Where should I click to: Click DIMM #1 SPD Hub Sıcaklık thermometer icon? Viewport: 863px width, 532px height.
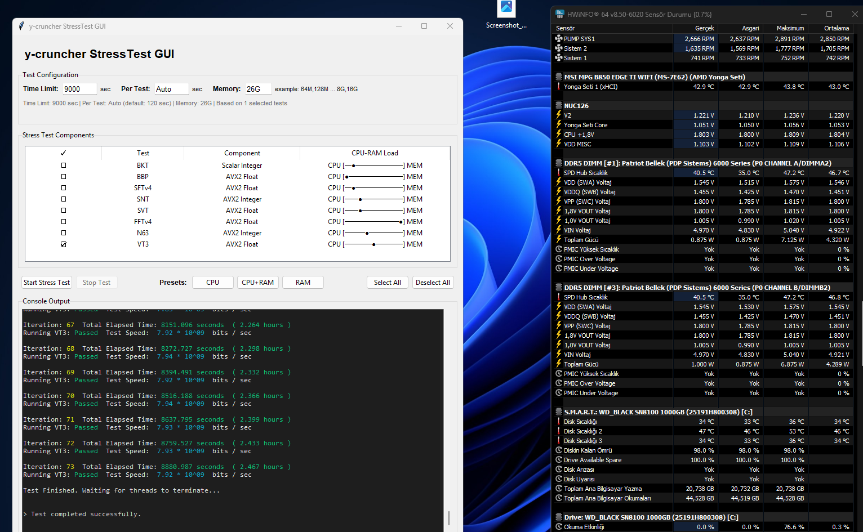pos(559,173)
